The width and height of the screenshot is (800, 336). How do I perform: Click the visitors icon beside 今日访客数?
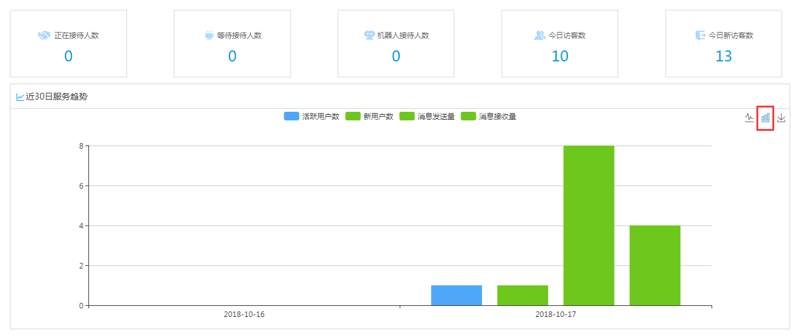tap(540, 36)
